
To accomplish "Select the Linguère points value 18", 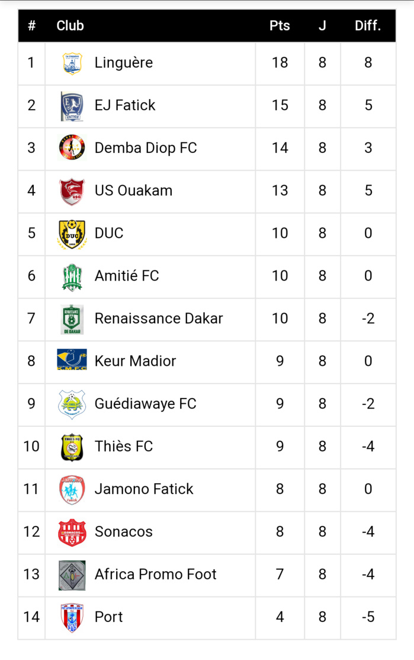I will (280, 63).
